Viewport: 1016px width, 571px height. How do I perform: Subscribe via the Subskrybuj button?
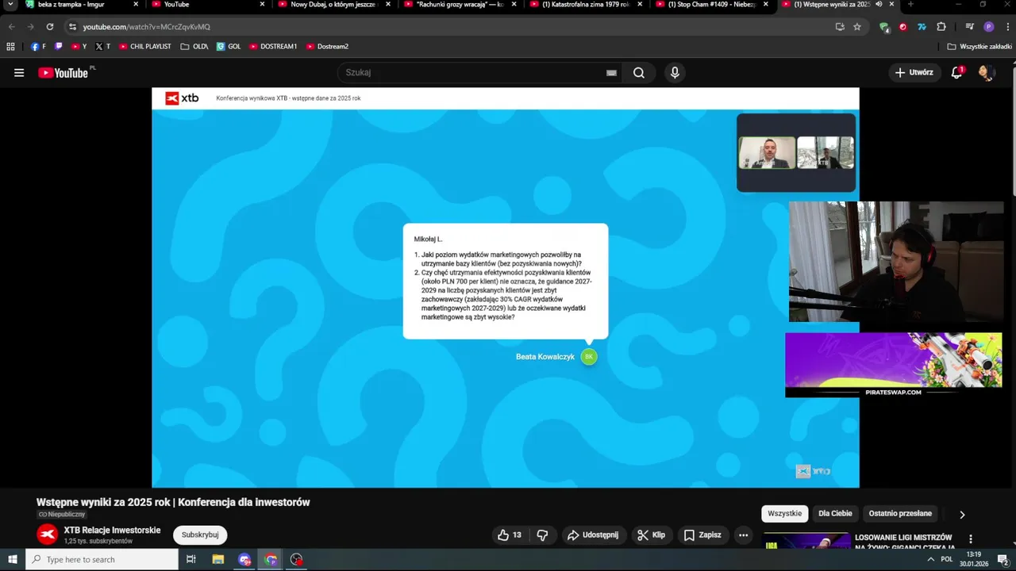tap(200, 535)
